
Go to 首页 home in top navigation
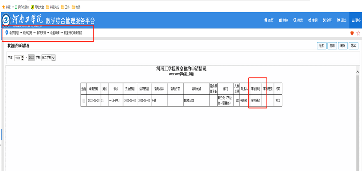(269, 20)
